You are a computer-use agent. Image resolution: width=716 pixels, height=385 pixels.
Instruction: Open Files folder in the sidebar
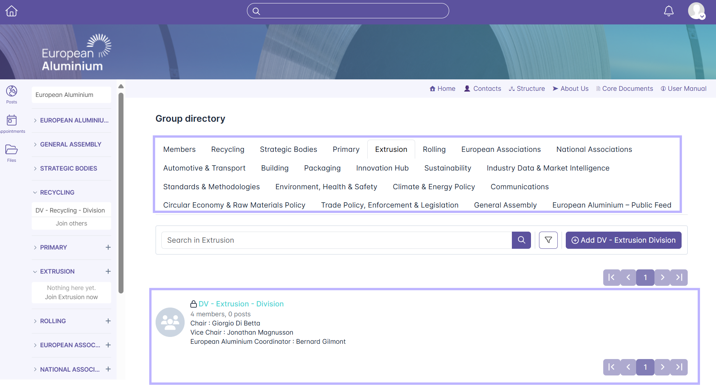click(11, 153)
